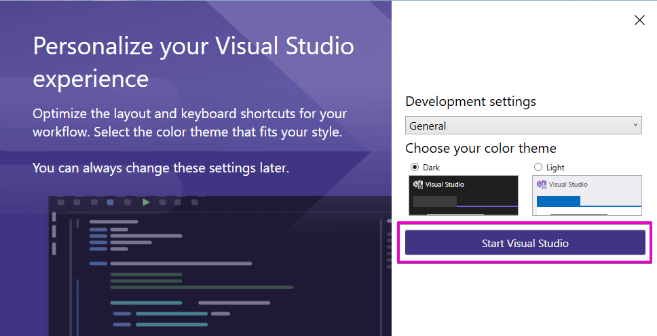Click the blue square icon in the illustration toolbar
Screen dimensions: 657x336
click(x=111, y=202)
